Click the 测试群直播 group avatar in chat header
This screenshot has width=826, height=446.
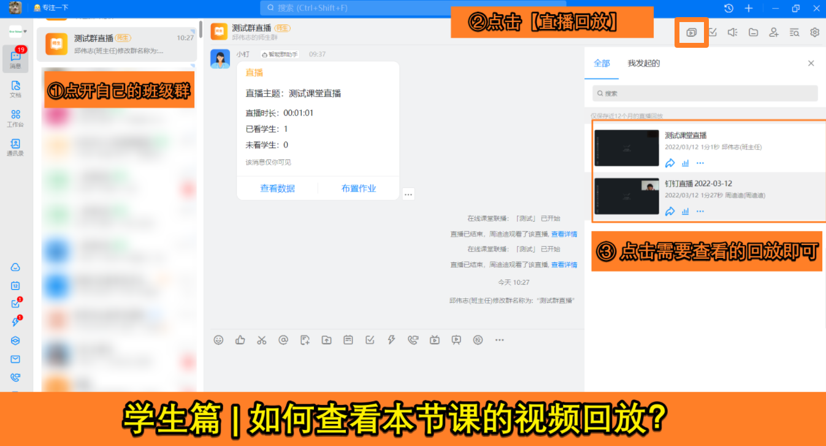(219, 32)
